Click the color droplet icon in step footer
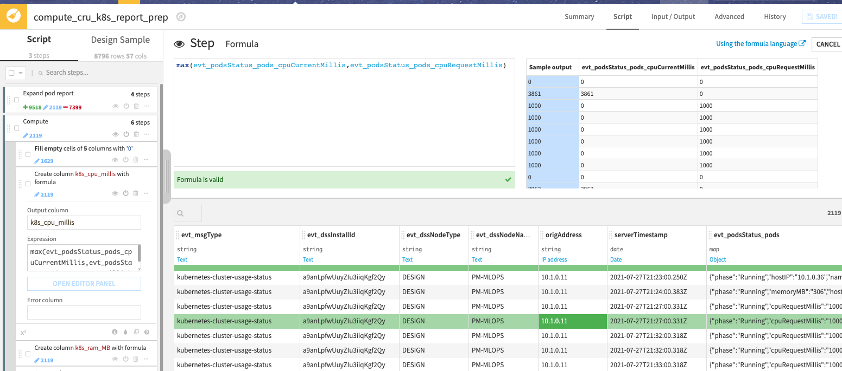Viewport: 842px width, 371px height. [125, 332]
